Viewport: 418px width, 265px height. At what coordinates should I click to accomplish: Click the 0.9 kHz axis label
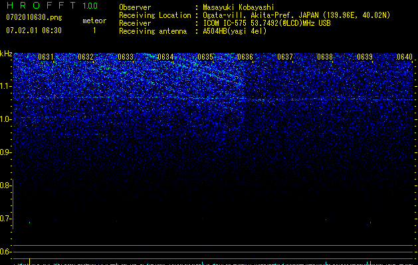pos(5,152)
